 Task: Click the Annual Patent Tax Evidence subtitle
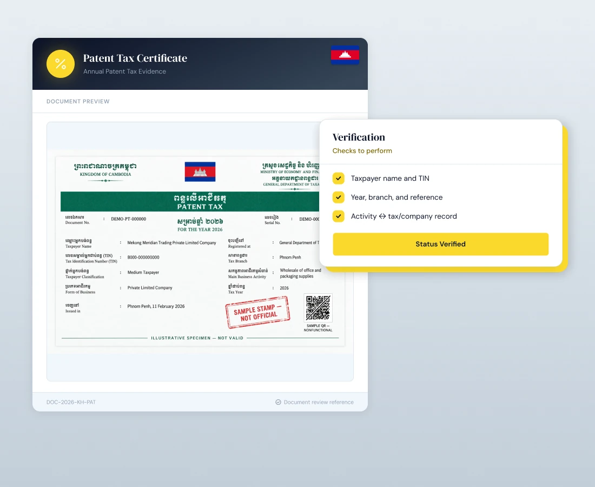[x=124, y=71]
